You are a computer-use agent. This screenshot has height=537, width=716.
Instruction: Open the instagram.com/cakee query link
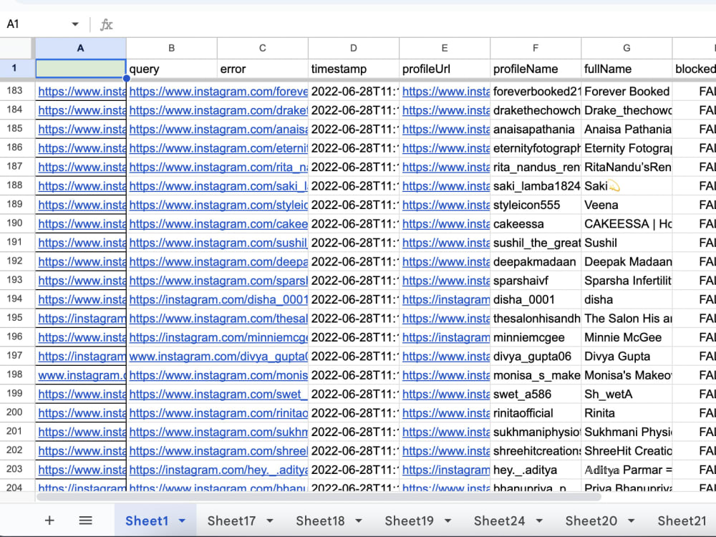[218, 223]
